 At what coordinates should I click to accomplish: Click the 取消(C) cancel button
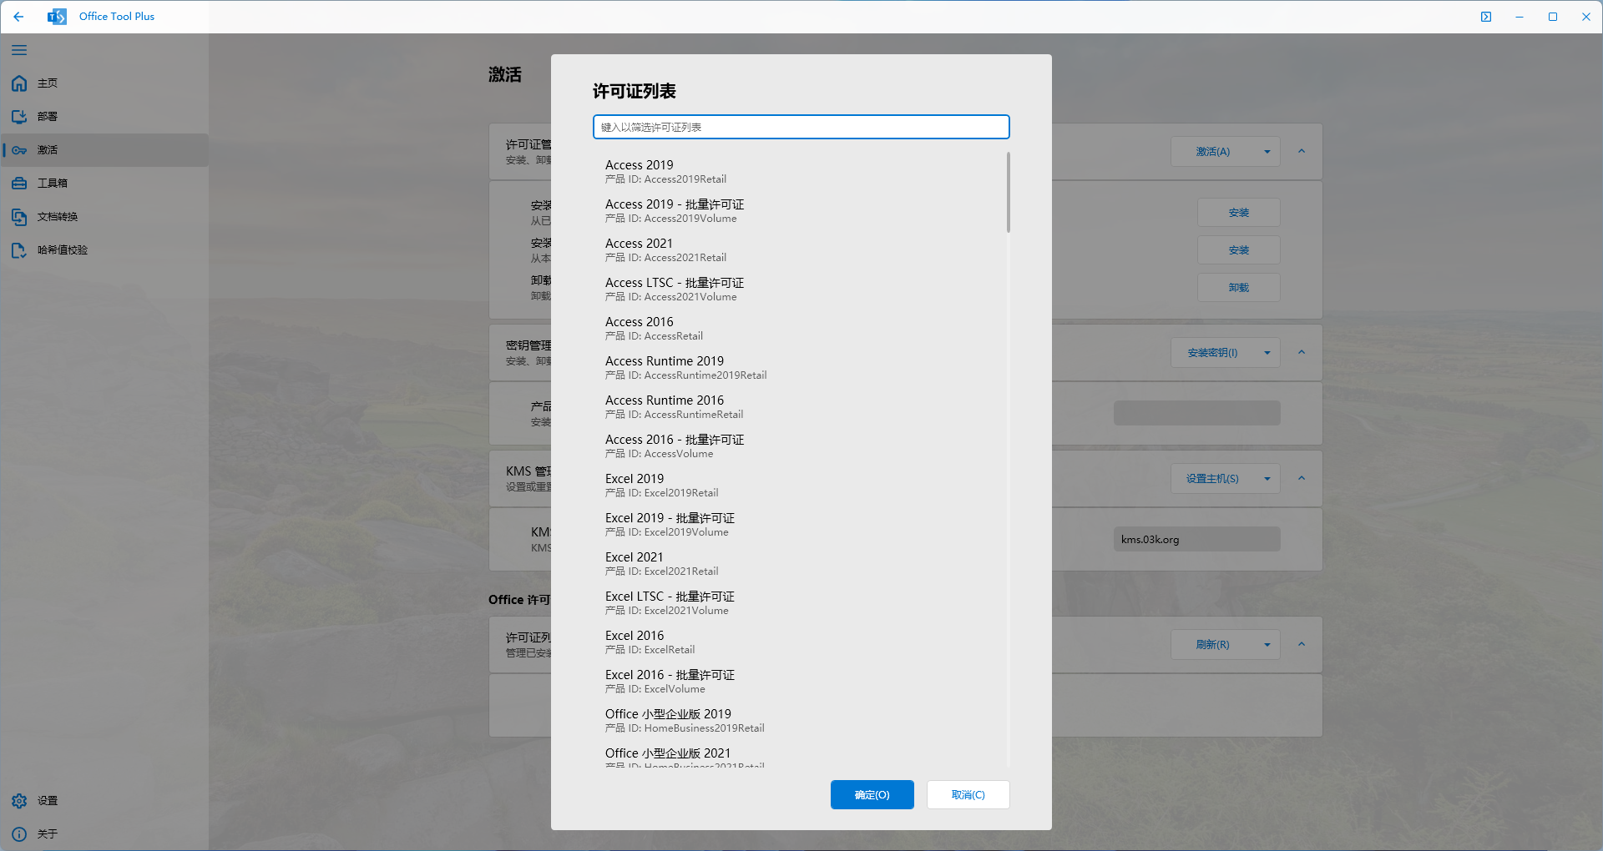pos(968,795)
